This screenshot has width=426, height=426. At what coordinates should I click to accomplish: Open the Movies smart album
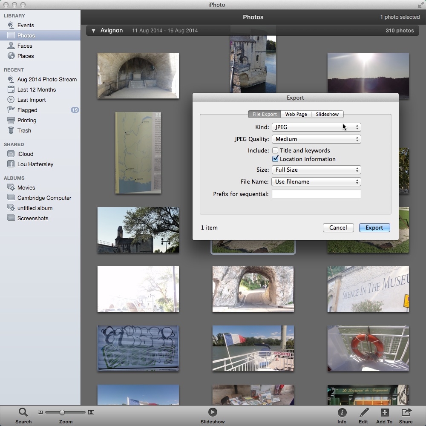26,187
